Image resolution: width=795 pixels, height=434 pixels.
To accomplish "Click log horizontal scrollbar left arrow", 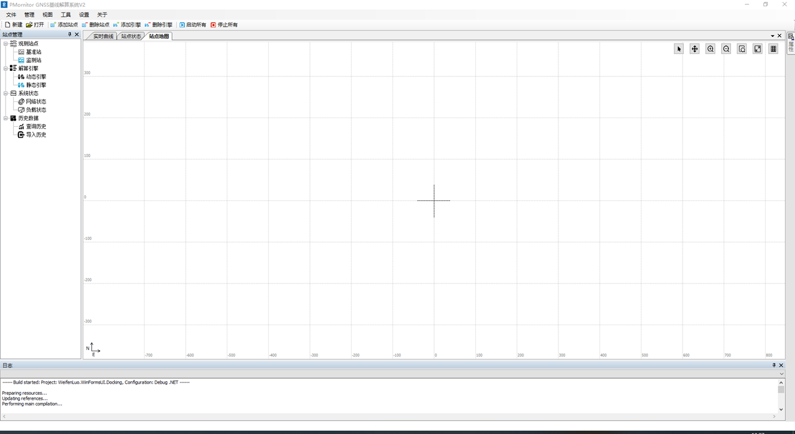I will [x=4, y=416].
